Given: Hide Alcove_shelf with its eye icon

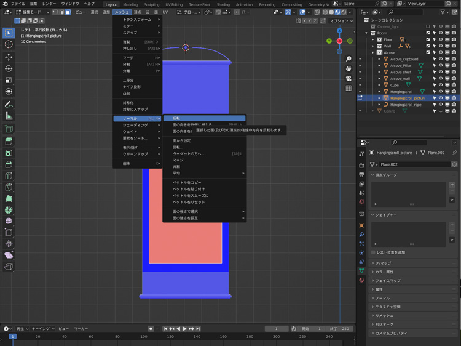Looking at the screenshot, I should (441, 72).
